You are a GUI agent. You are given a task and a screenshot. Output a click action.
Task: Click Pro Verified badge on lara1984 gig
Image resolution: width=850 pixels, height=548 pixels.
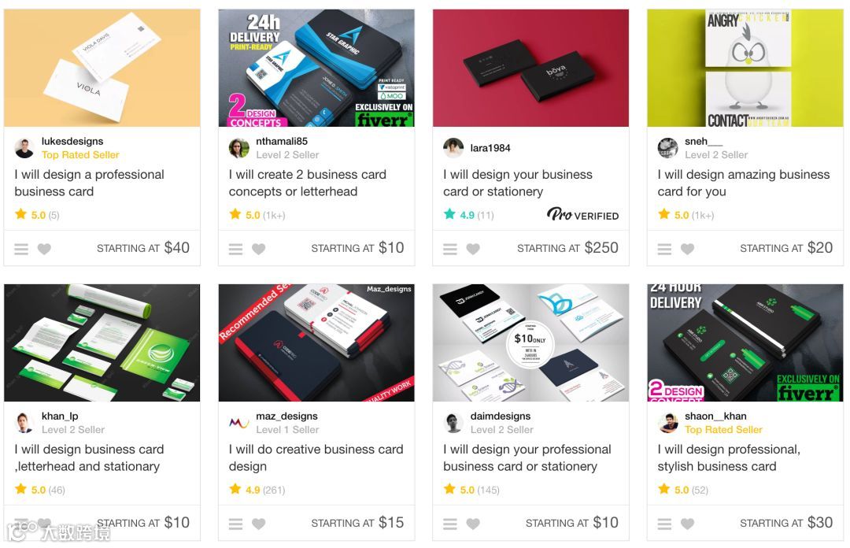click(x=582, y=214)
